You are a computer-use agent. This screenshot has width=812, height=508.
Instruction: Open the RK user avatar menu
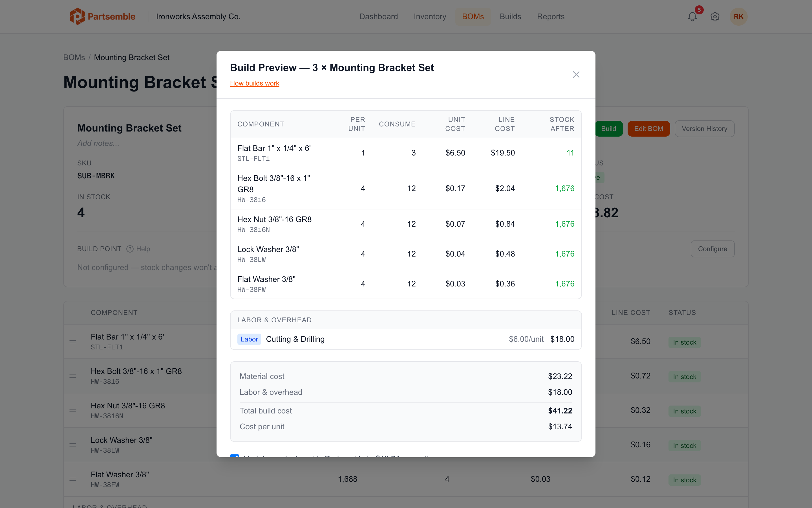tap(738, 16)
